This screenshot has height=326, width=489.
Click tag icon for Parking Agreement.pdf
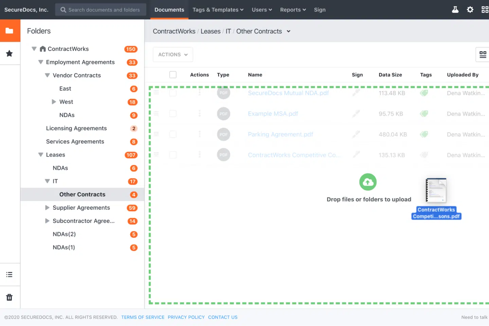[x=424, y=134]
